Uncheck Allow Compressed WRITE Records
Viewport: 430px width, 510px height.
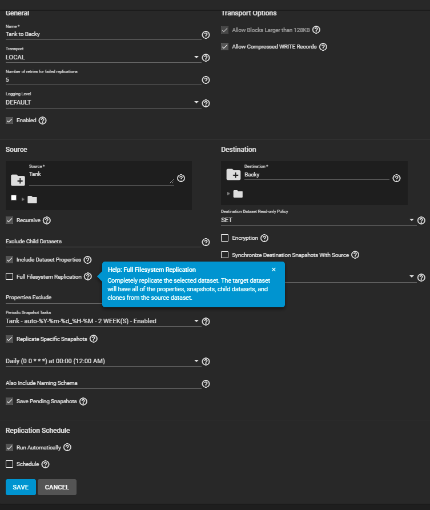click(x=225, y=46)
